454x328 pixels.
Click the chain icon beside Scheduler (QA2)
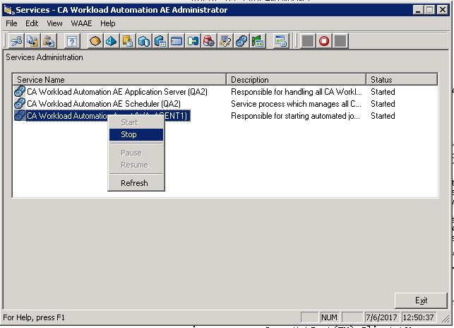[x=20, y=103]
